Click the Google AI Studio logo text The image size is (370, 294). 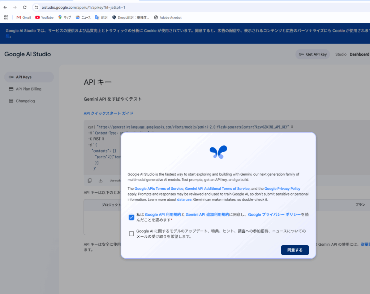[x=27, y=54]
